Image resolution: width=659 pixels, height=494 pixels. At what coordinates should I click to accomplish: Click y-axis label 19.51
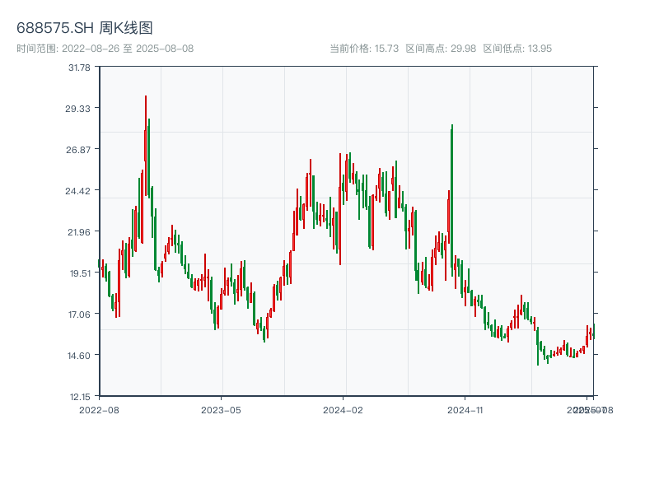pos(80,273)
